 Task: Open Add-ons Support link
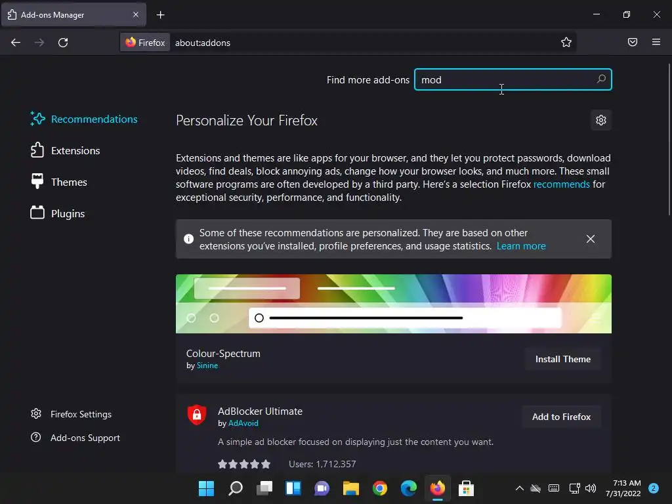click(x=75, y=438)
